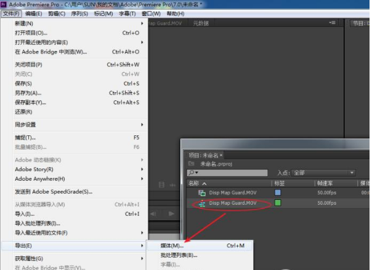Click the 50.00fps value in second row
Screen dimensions: 372x270
pos(326,203)
